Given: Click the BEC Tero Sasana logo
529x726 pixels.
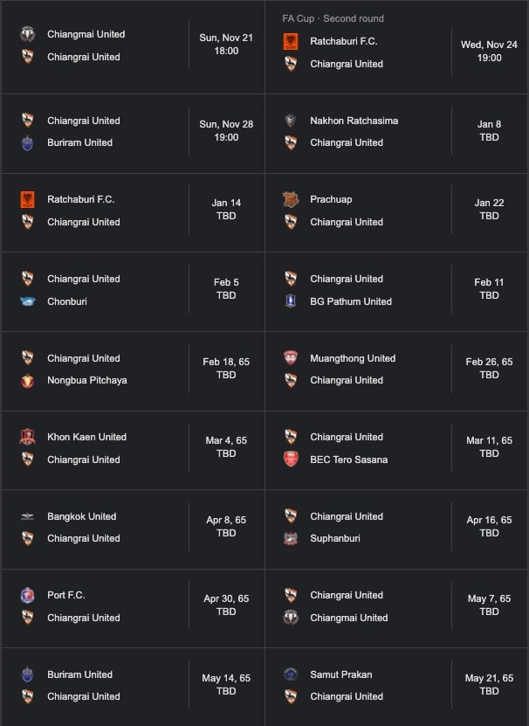Looking at the screenshot, I should 291,460.
